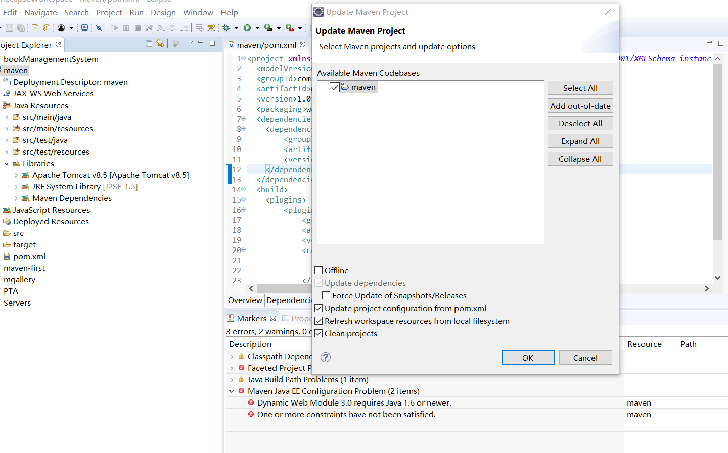Click the Step Into icon
Screen dimensions: 728x453
point(161,28)
